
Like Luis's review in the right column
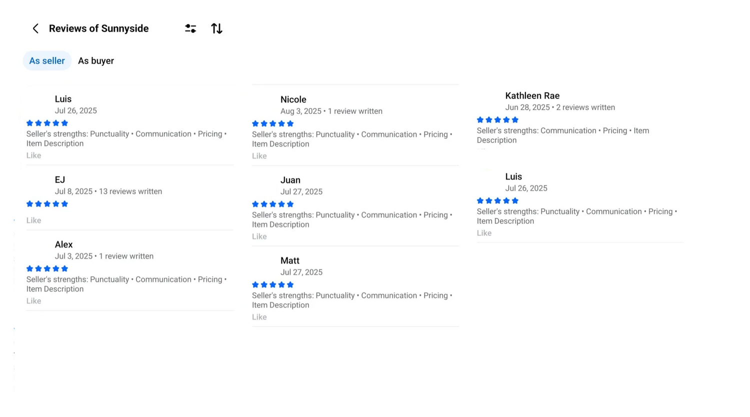pyautogui.click(x=484, y=233)
